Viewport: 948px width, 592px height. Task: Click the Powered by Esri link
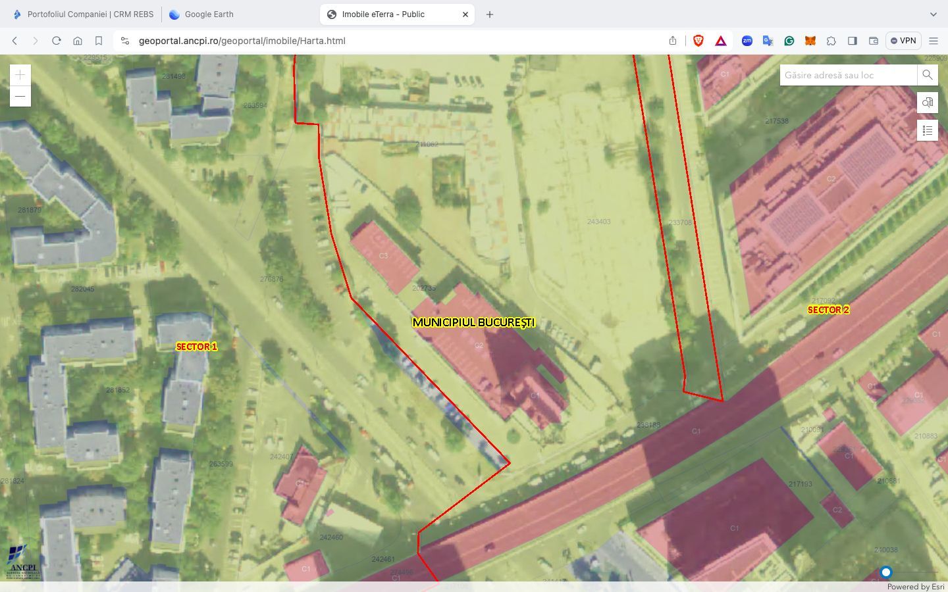click(x=915, y=587)
